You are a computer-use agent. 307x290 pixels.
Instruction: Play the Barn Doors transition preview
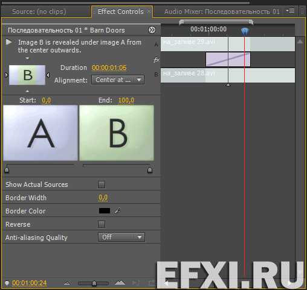[8, 42]
